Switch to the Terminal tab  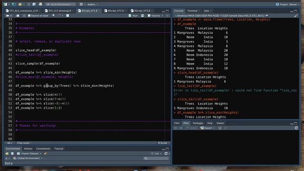[192, 11]
